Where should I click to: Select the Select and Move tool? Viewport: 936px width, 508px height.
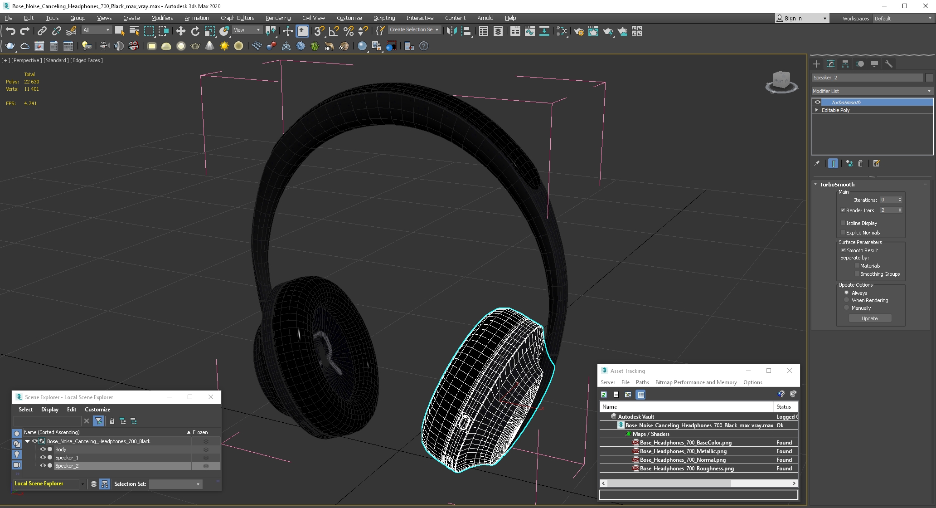point(180,31)
